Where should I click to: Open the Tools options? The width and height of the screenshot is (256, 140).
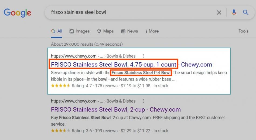click(x=243, y=31)
